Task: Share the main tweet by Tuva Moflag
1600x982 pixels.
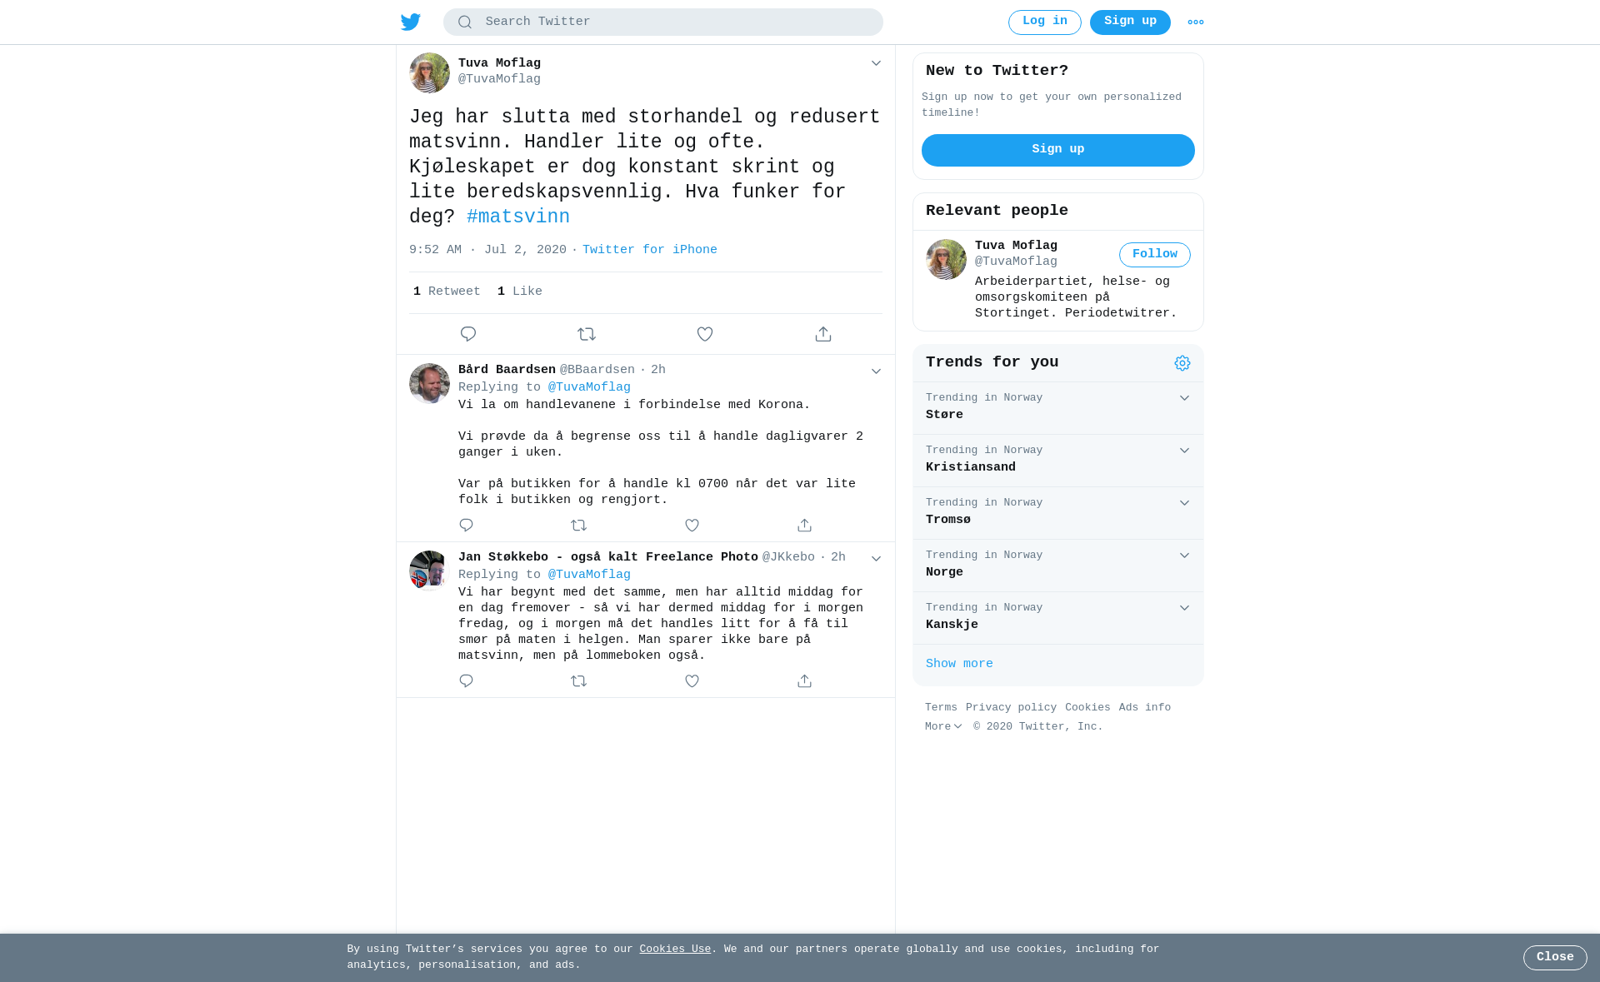Action: pos(823,334)
